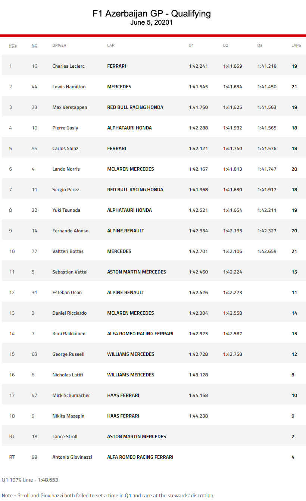Select driver name Lewis Hamilton
Image resolution: width=306 pixels, height=501 pixels.
coord(69,87)
